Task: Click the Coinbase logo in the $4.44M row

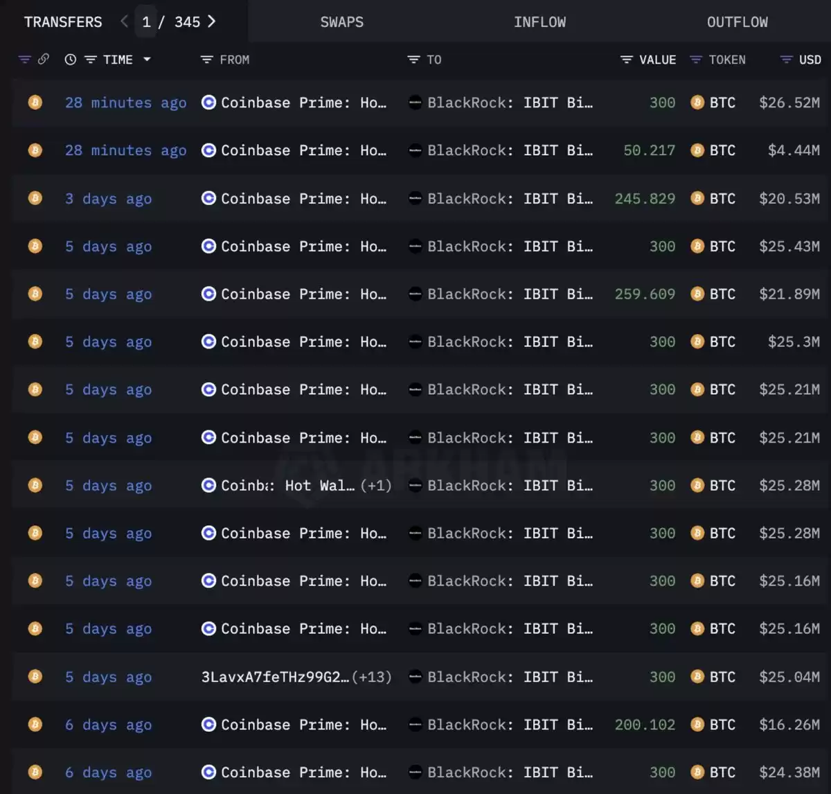Action: (208, 150)
